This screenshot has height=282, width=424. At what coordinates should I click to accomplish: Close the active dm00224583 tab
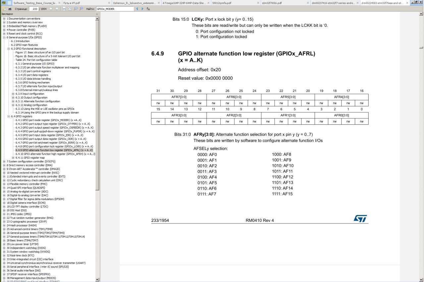407,3
